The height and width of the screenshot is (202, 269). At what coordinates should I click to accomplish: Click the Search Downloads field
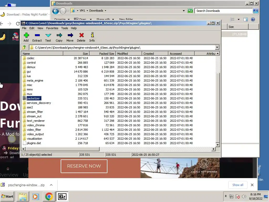point(224,11)
